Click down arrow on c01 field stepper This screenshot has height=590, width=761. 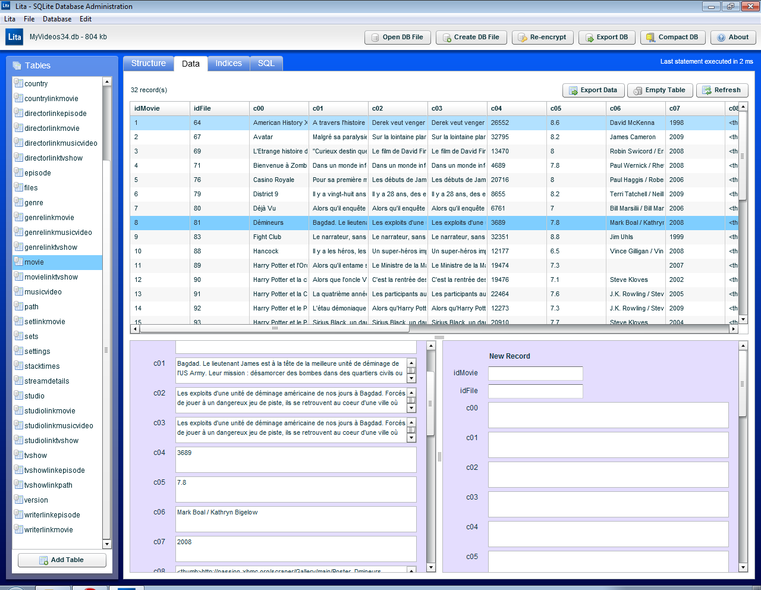tap(411, 378)
